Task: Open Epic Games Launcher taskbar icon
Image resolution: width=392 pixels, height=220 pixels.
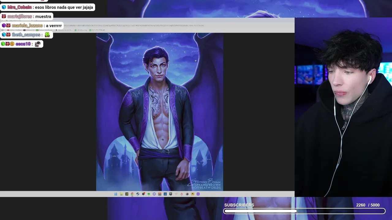Action: click(x=171, y=194)
